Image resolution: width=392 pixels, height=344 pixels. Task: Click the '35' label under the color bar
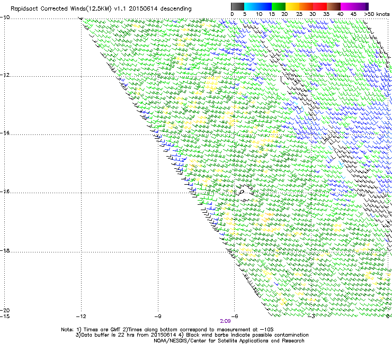(326, 14)
